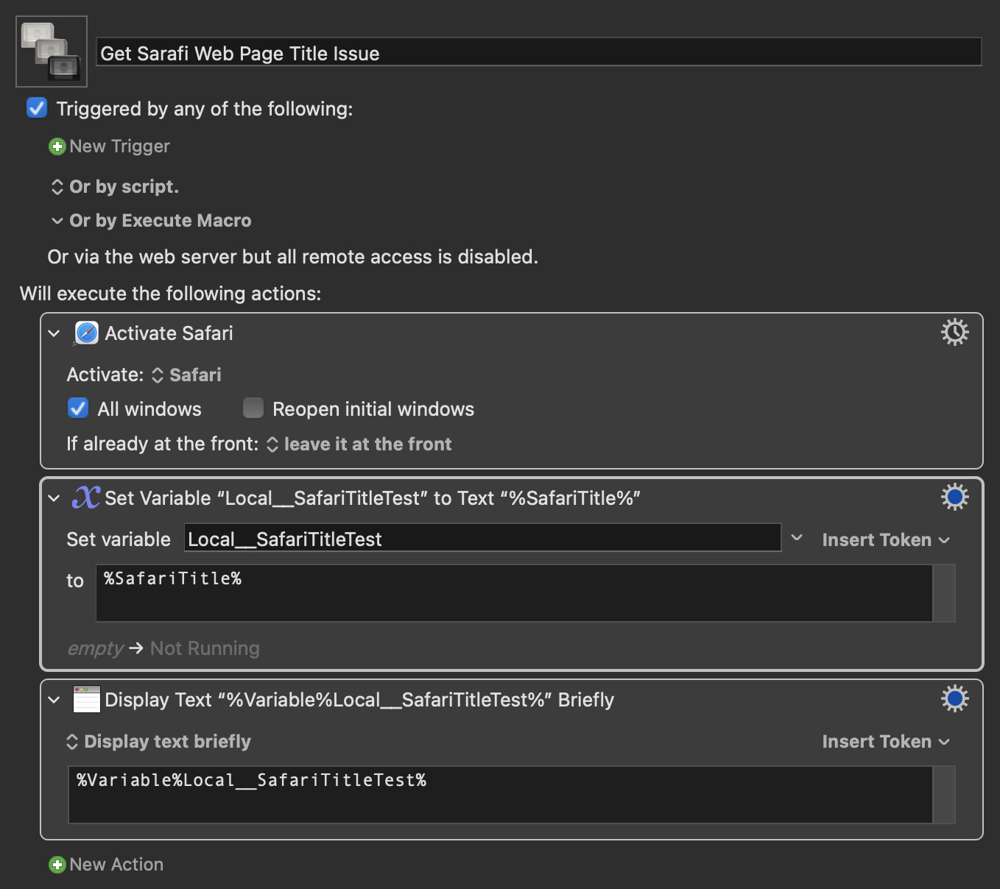Click the %SafariTitle% text field
The height and width of the screenshot is (889, 1000).
click(x=514, y=593)
